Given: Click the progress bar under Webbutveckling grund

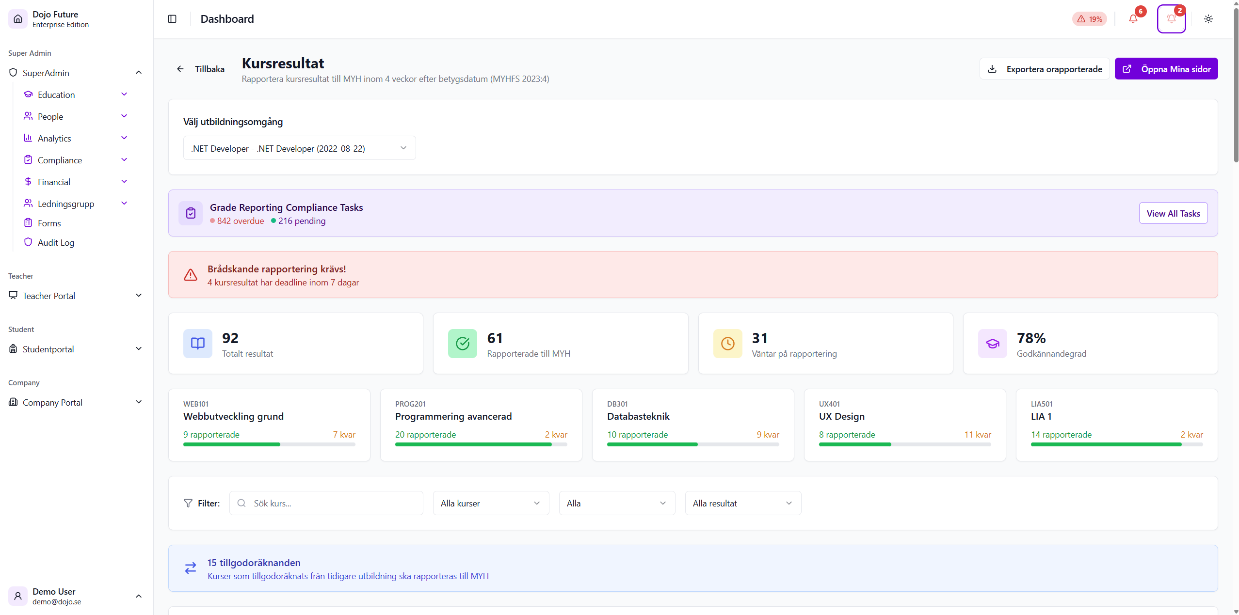Looking at the screenshot, I should point(269,444).
